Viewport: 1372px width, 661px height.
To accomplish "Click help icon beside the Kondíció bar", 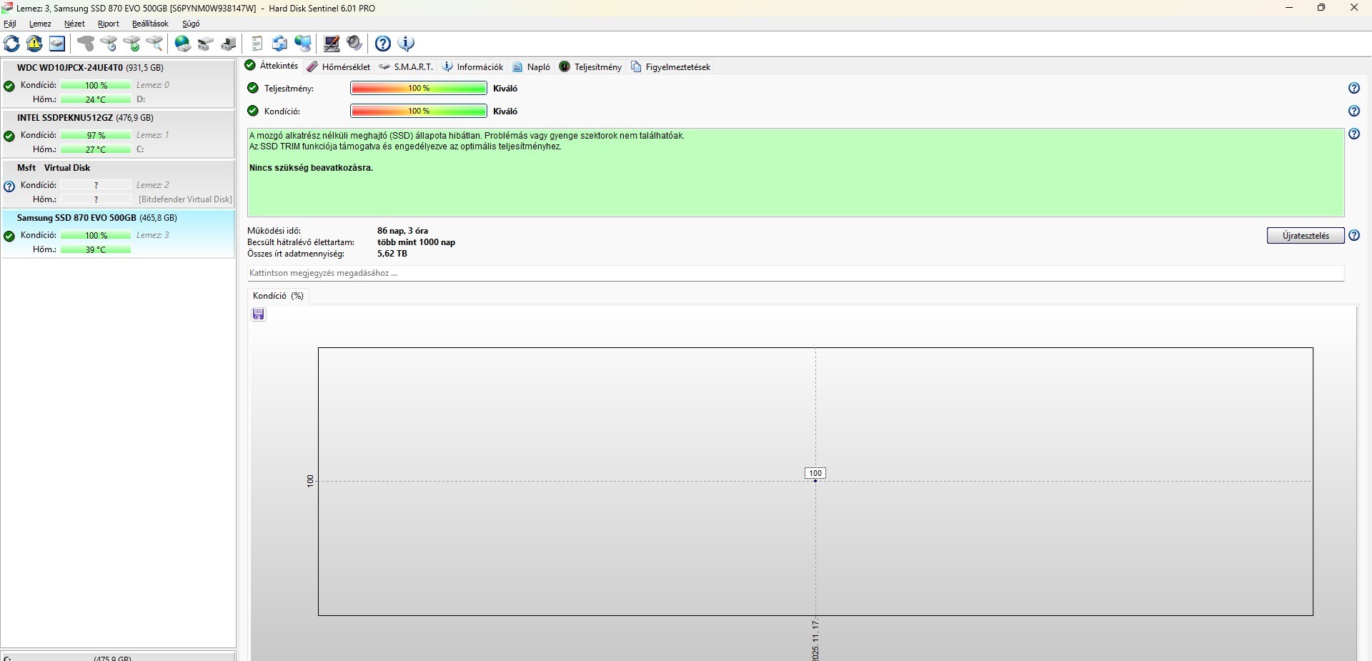I will click(x=1354, y=111).
